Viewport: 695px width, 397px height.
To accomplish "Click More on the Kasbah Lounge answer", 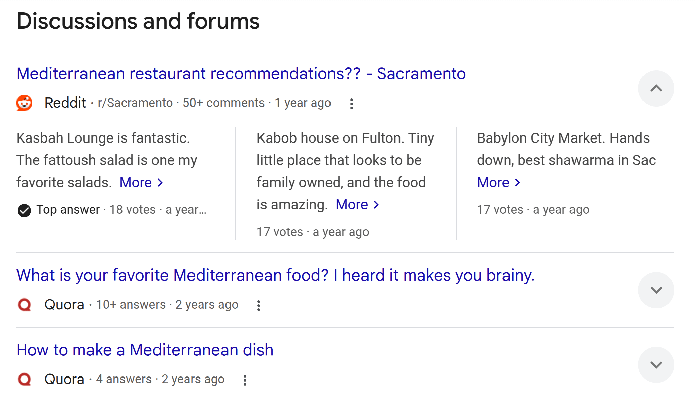I will click(136, 182).
